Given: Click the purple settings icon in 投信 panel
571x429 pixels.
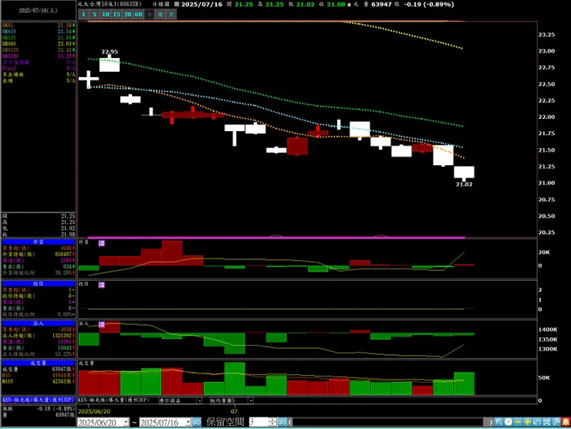Looking at the screenshot, I should [102, 285].
